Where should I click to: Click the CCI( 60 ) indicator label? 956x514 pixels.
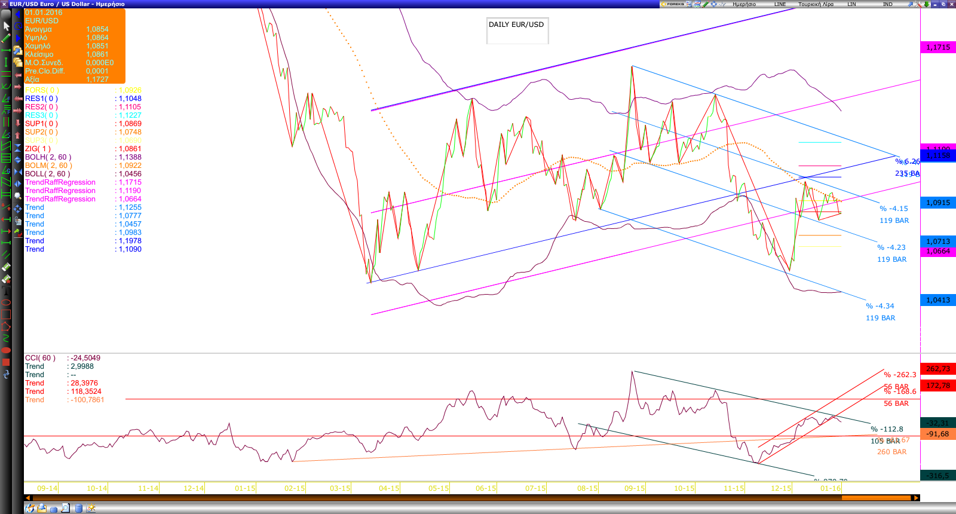pos(40,358)
